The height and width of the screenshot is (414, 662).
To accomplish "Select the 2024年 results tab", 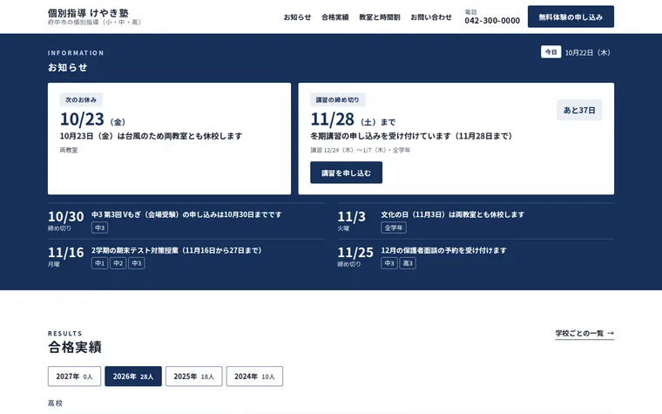I will (x=254, y=377).
